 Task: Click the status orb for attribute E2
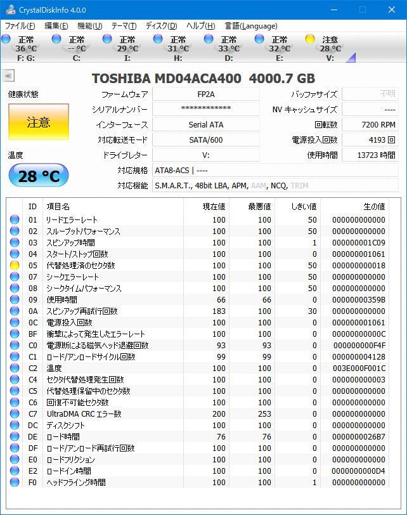point(15,471)
